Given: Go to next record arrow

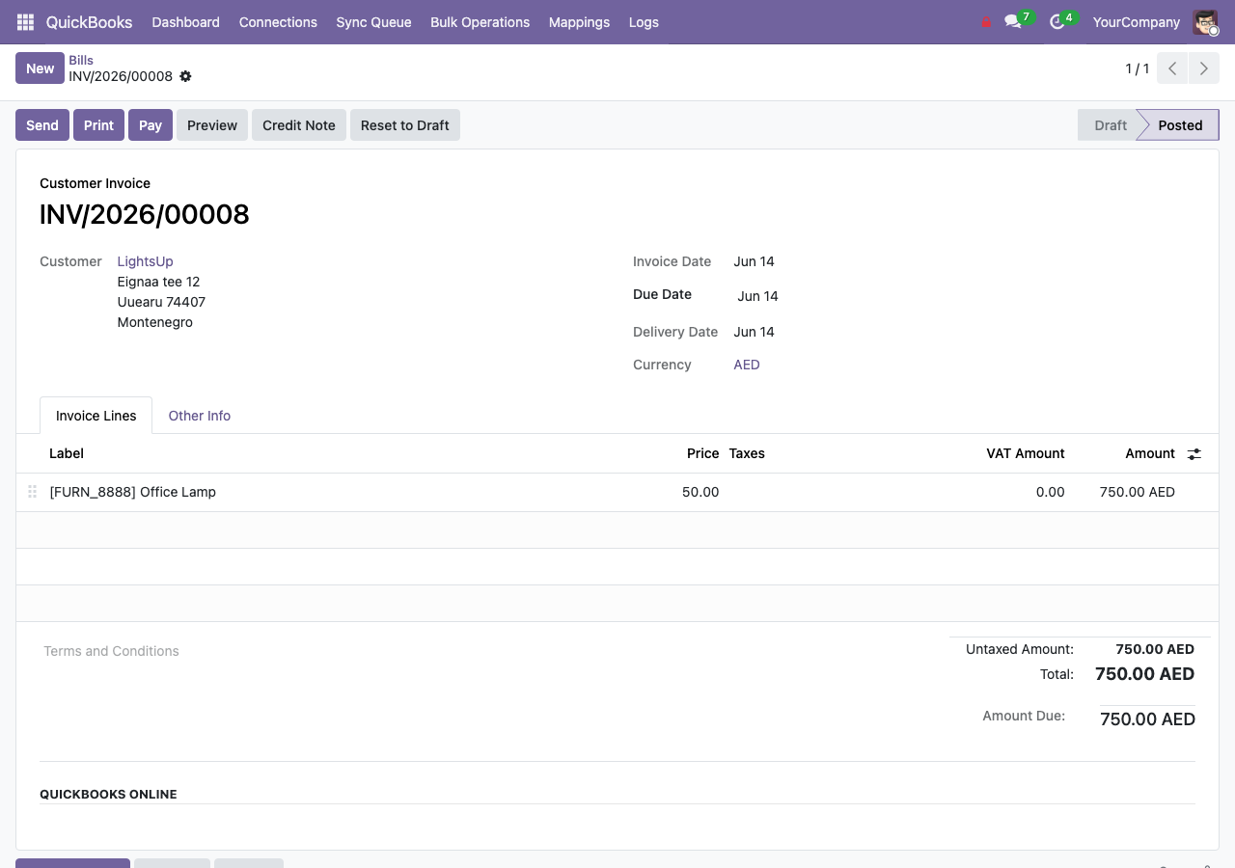Looking at the screenshot, I should pos(1203,68).
